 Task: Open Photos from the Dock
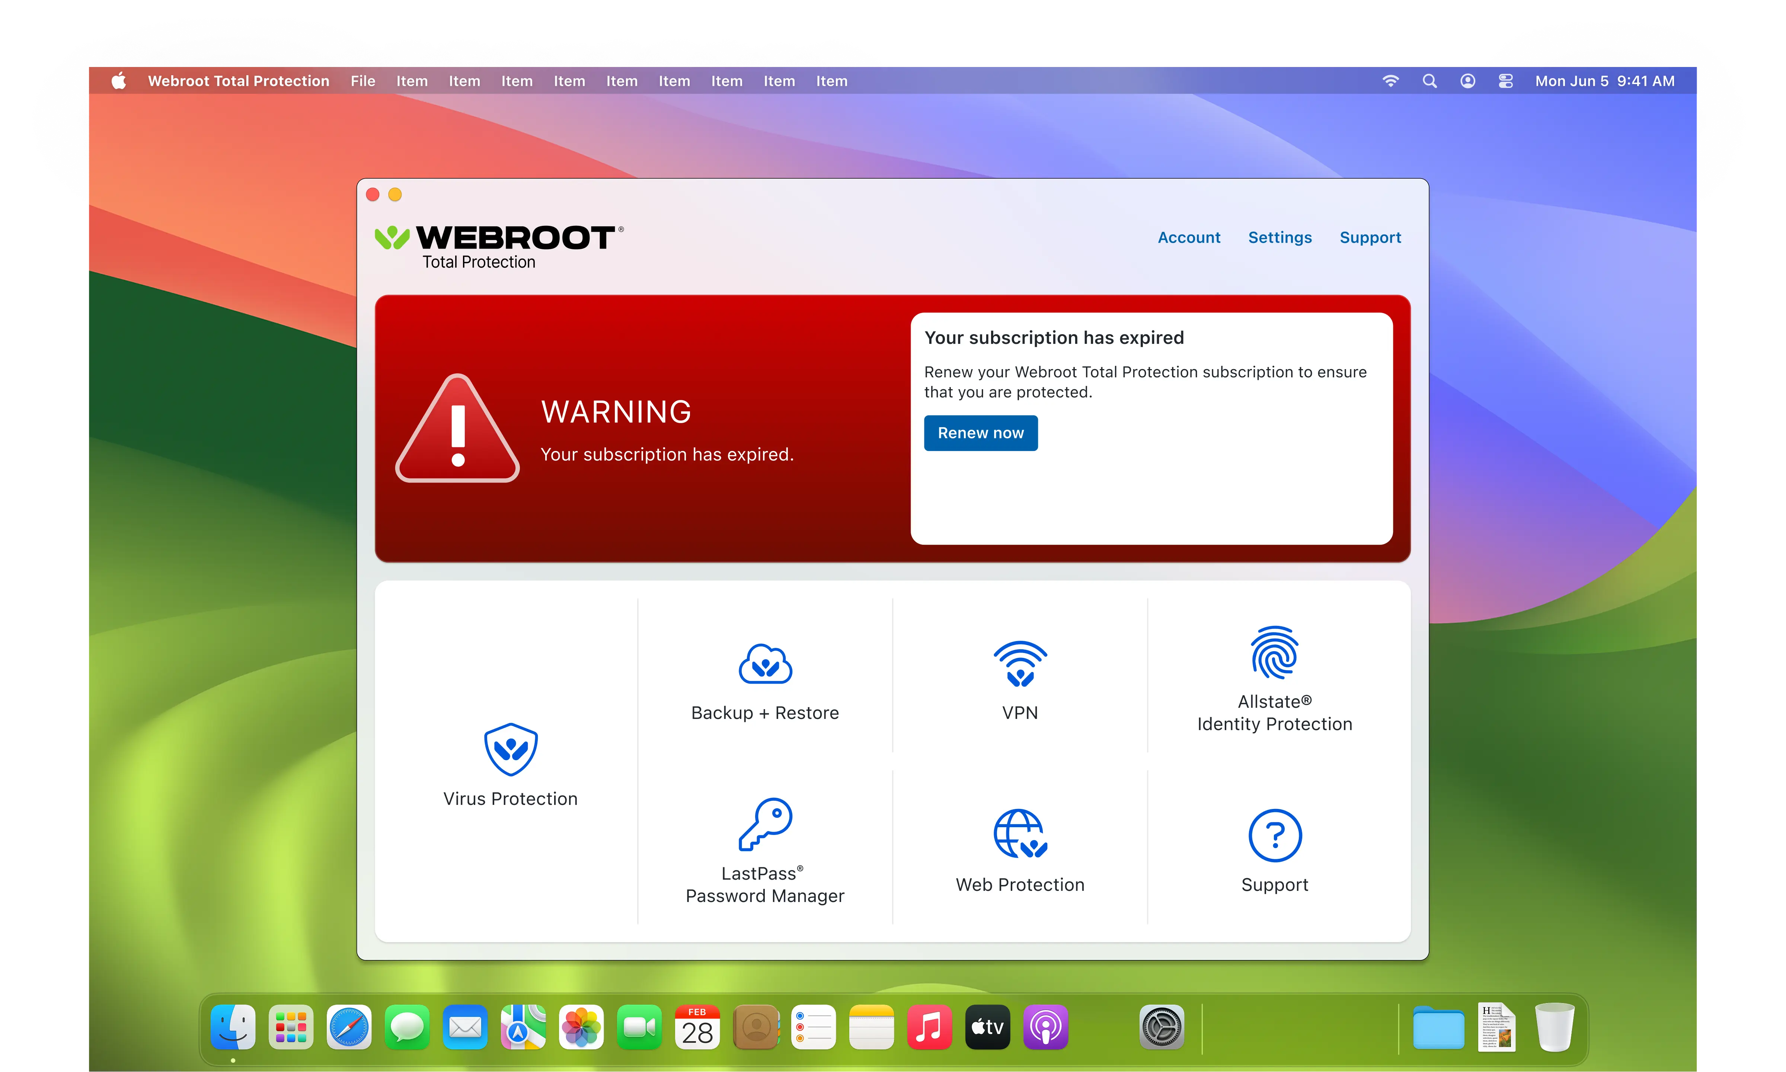[582, 1027]
